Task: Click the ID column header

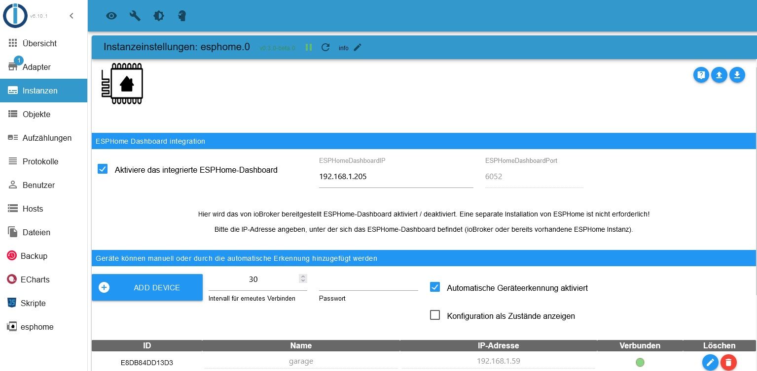Action: tap(147, 345)
